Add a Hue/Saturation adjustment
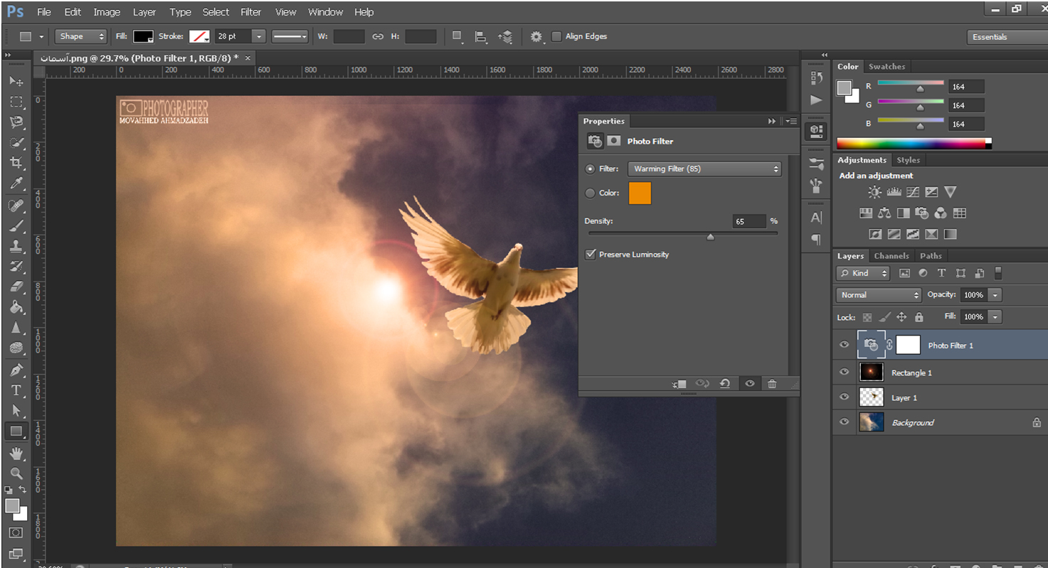The image size is (1048, 568). 866,213
